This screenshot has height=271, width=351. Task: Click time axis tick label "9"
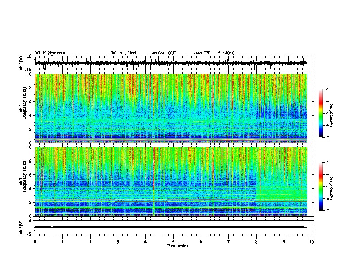(284, 242)
